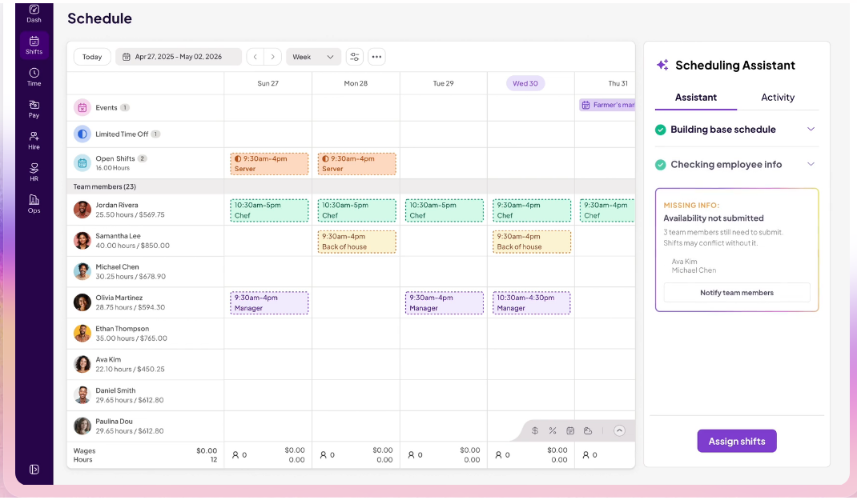Click the Open Shifts row icon
857x500 pixels.
(x=82, y=162)
